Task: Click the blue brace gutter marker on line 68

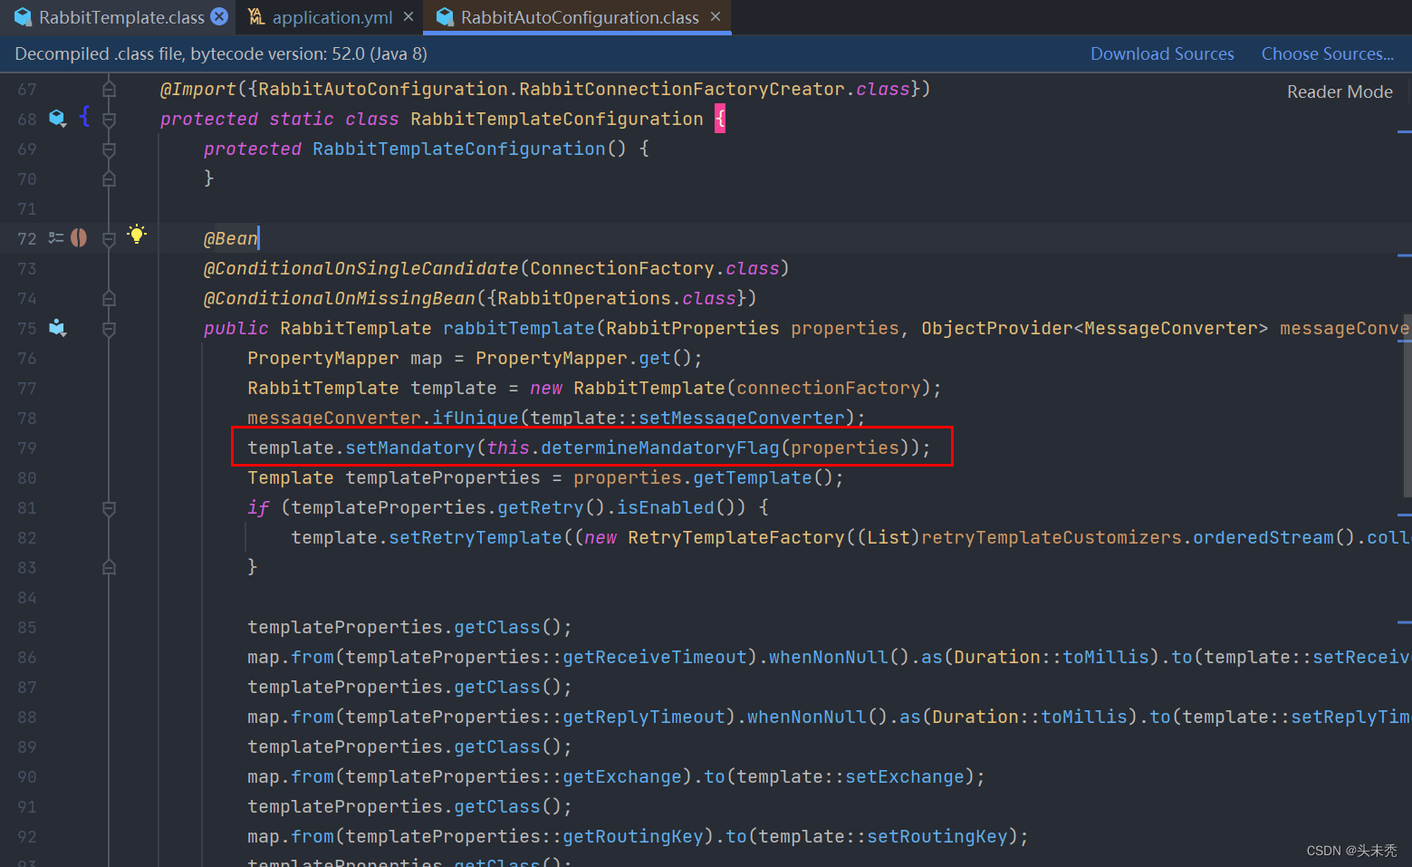Action: point(84,116)
